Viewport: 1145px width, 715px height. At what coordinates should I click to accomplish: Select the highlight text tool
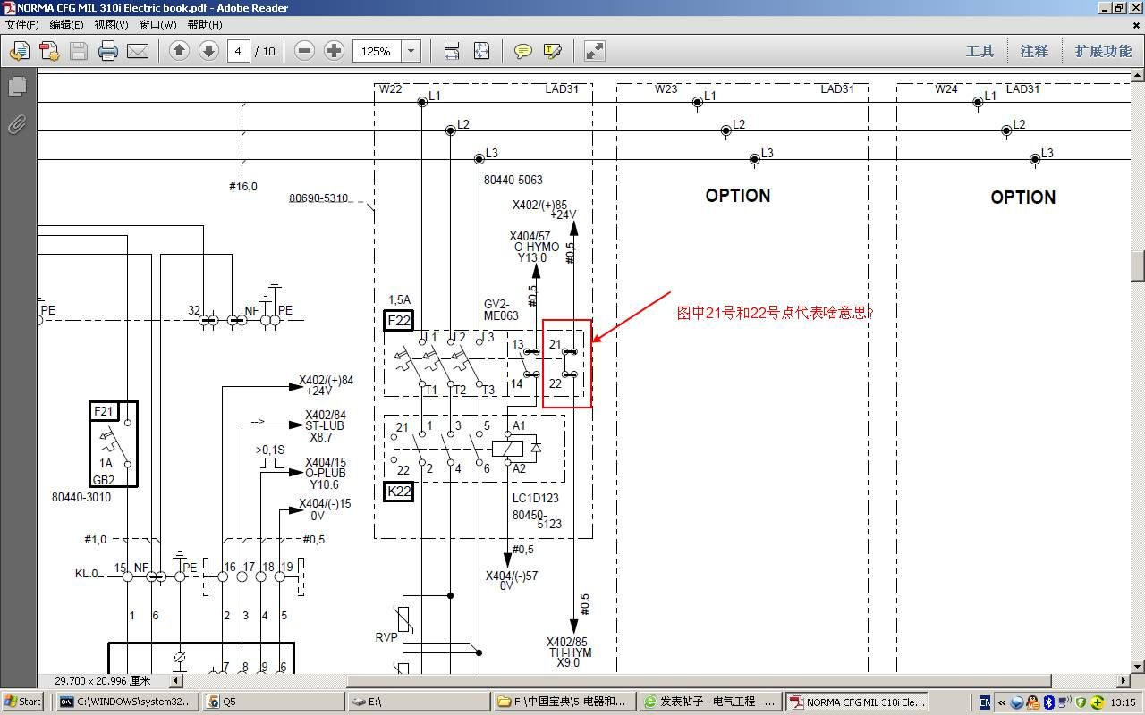click(553, 51)
